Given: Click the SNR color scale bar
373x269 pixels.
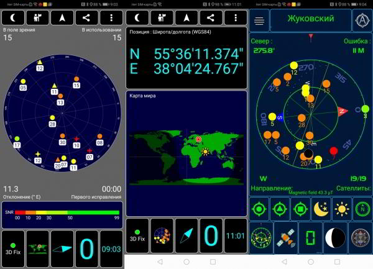Looking at the screenshot, I should point(62,213).
